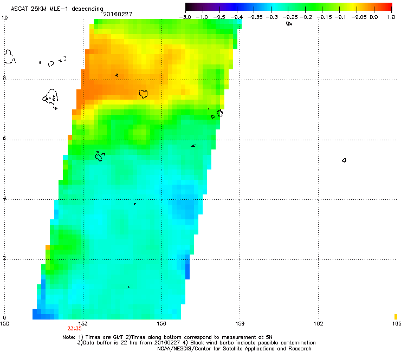The image size is (401, 352).
Task: Click the title "ASCAT 25KM MLE-1 descending"
Action: point(57,9)
